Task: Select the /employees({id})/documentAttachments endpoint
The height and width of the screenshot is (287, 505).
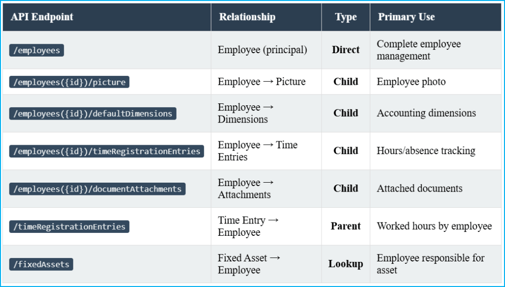Action: 97,189
